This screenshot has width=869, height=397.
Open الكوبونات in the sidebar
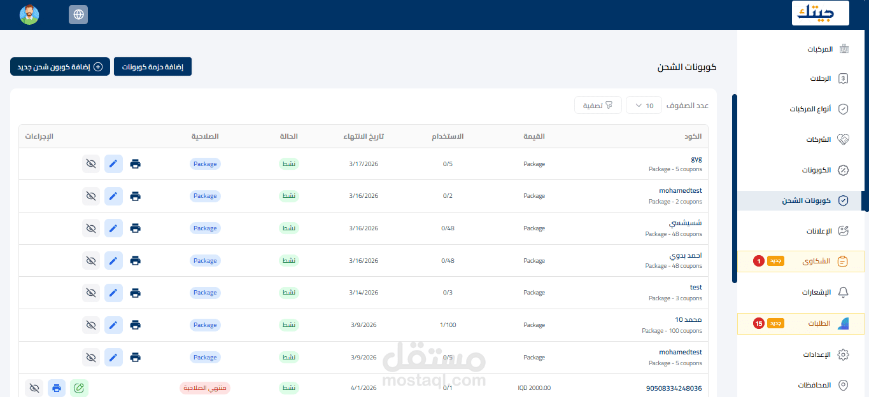click(802, 171)
